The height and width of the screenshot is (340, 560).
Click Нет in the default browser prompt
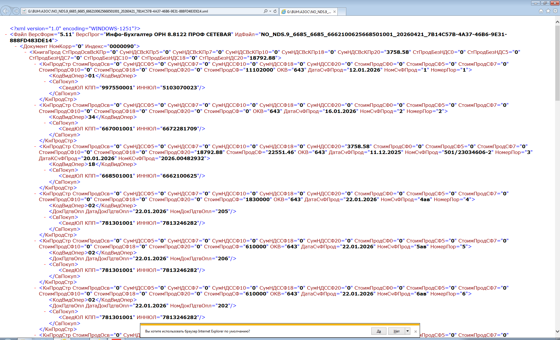click(x=396, y=331)
